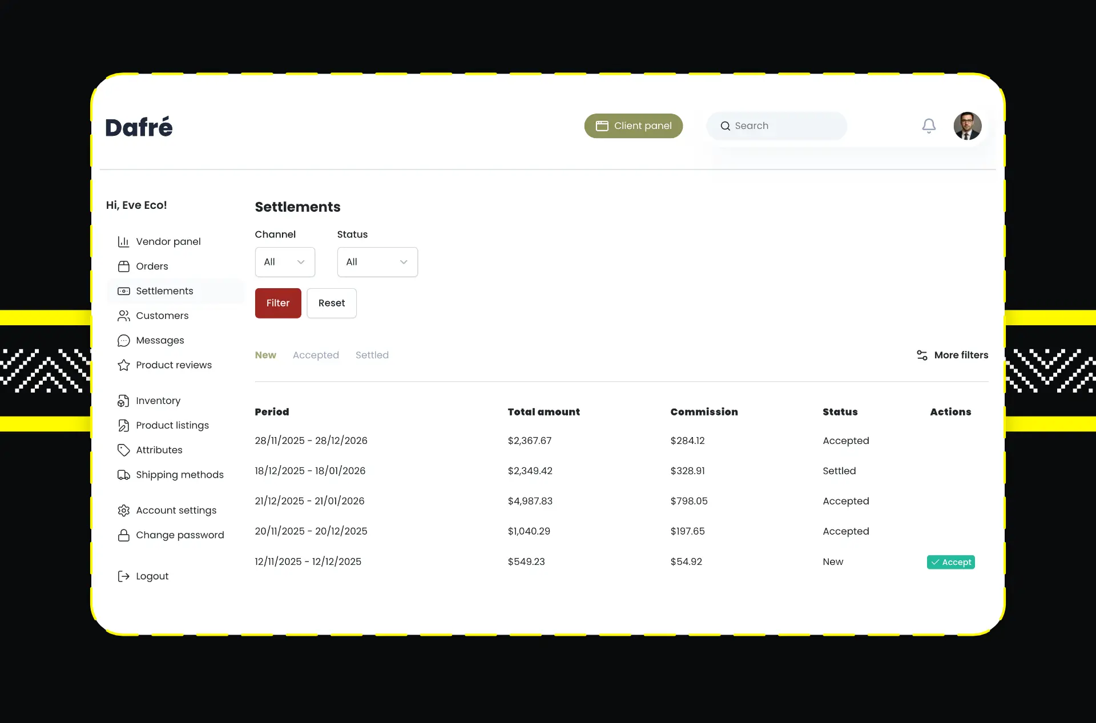
Task: Click the Logout arrow icon
Action: pos(123,576)
